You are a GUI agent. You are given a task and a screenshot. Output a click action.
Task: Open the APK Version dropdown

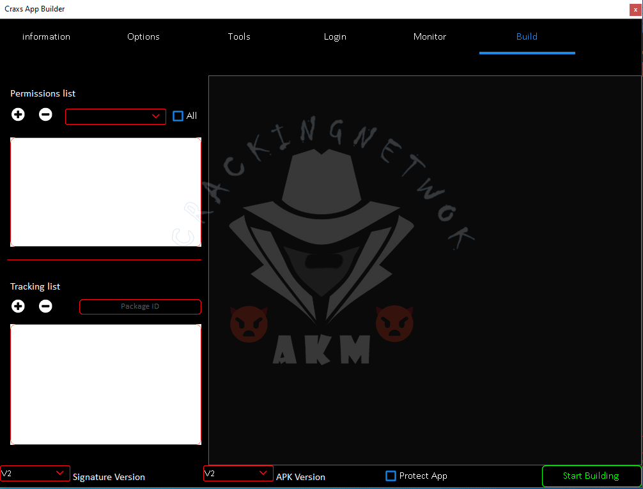tap(238, 474)
